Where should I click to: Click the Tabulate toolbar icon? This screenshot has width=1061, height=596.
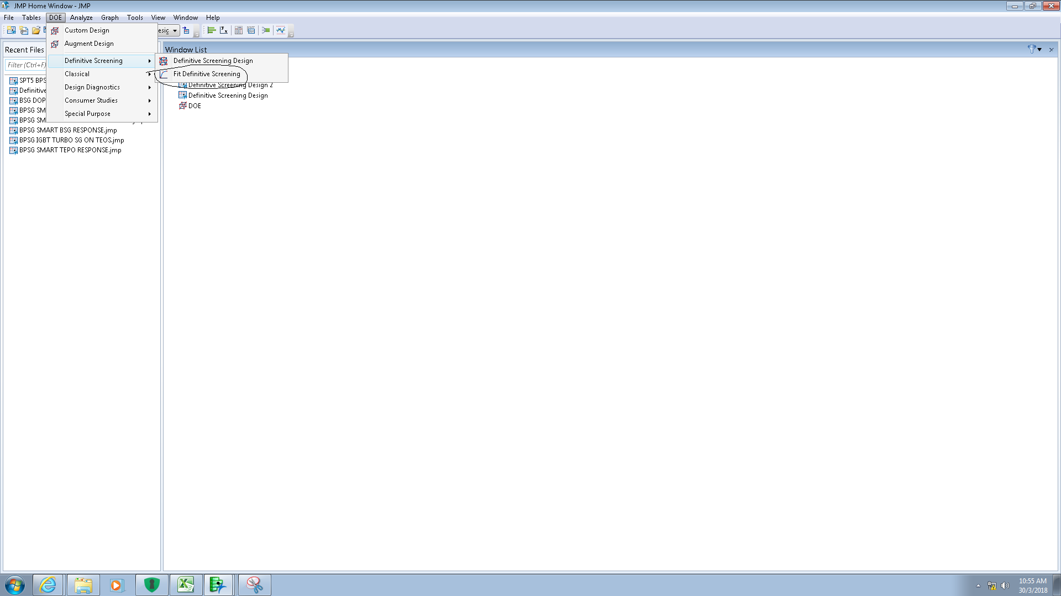tap(239, 30)
